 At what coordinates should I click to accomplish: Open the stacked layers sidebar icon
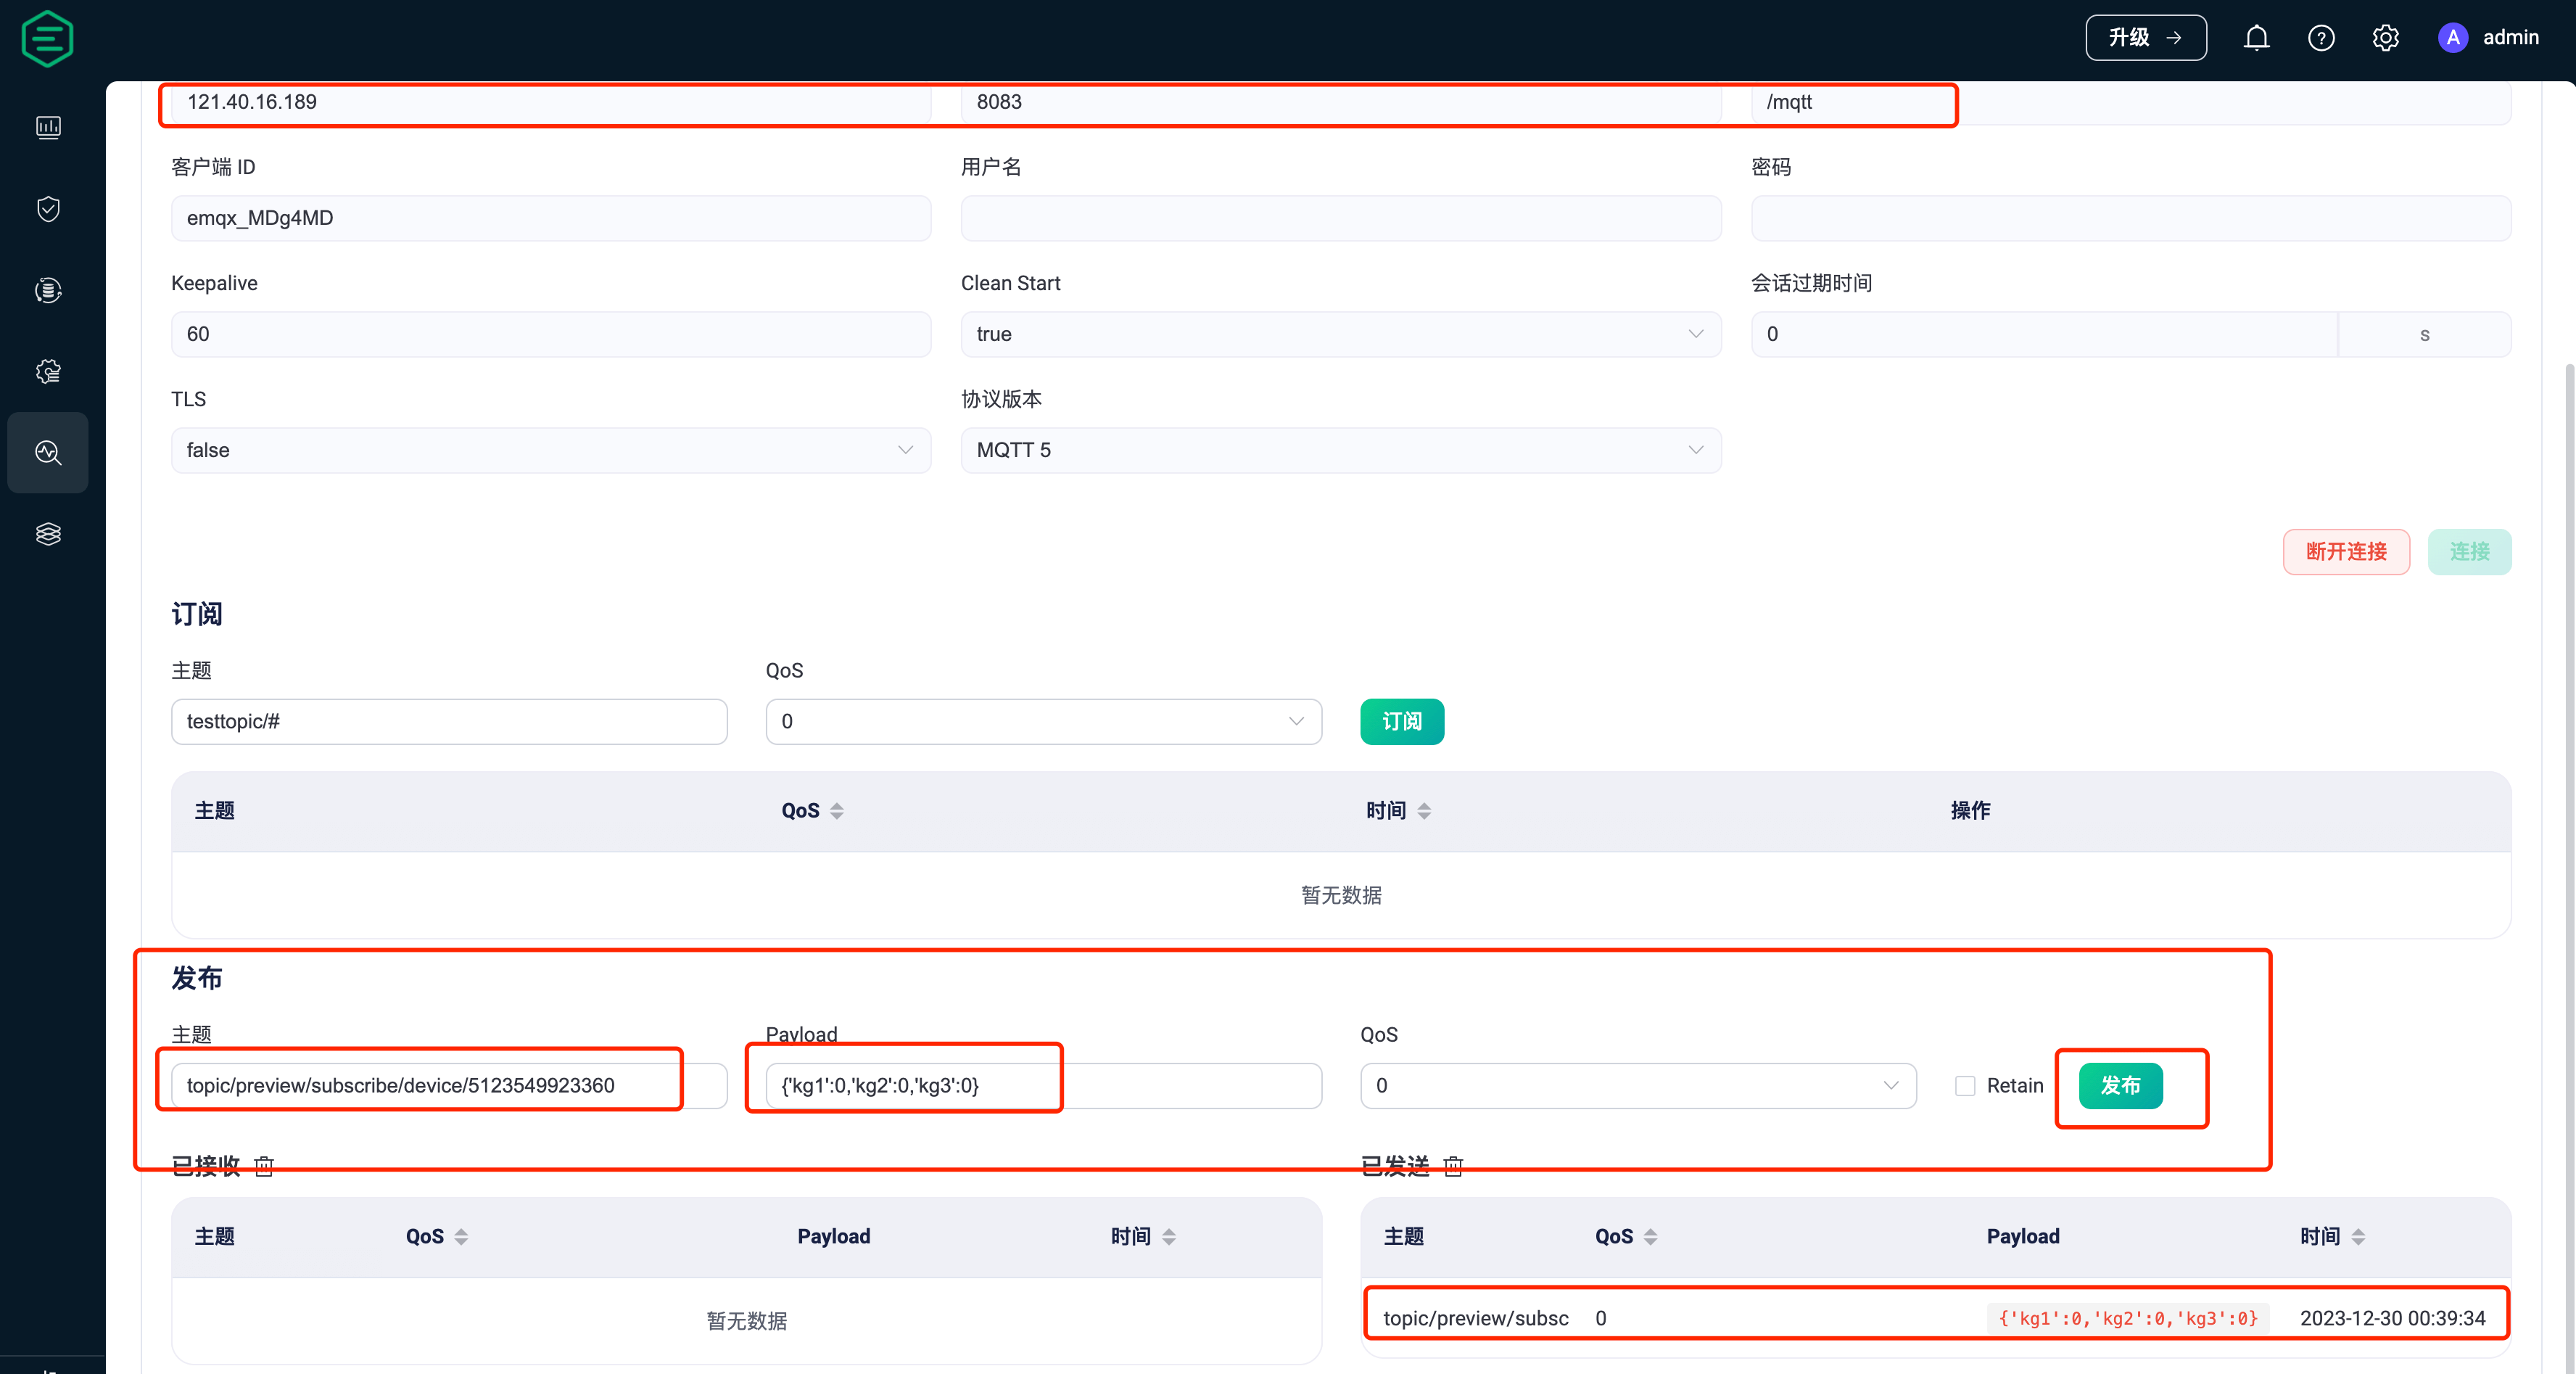48,534
